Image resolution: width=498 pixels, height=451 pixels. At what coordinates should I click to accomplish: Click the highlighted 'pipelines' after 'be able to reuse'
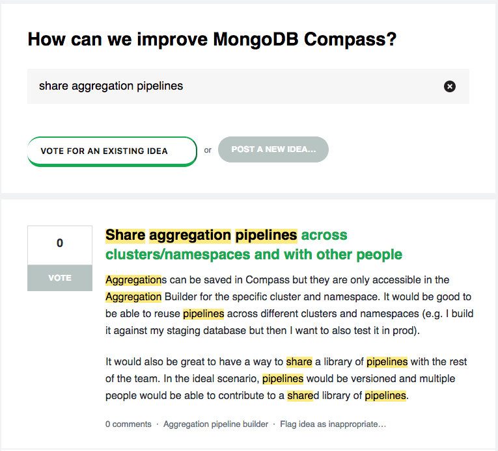pos(204,314)
